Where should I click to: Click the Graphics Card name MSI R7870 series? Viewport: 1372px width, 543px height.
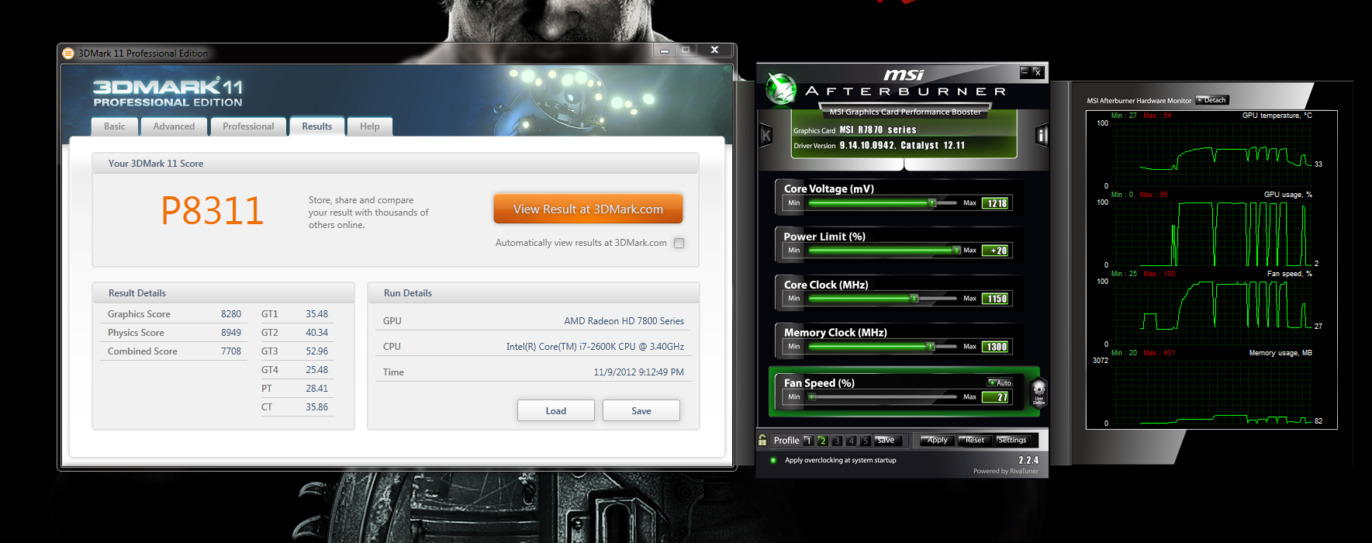click(878, 130)
